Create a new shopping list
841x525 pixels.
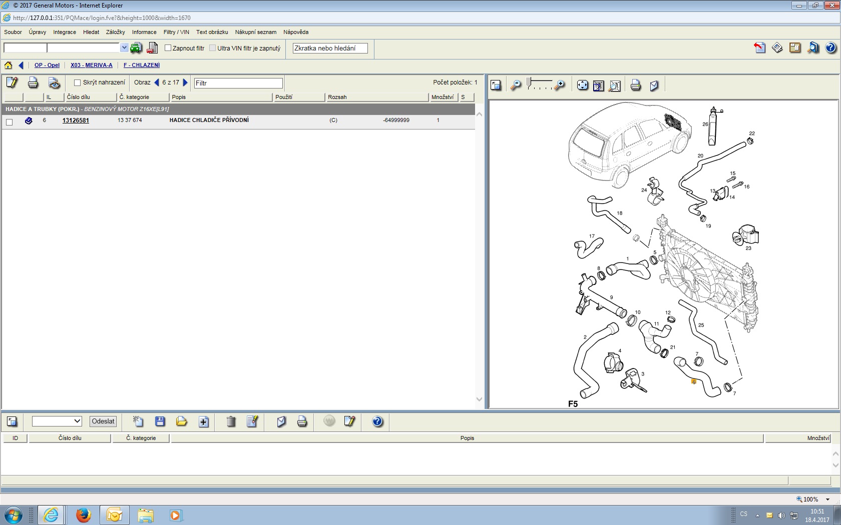[x=138, y=421]
